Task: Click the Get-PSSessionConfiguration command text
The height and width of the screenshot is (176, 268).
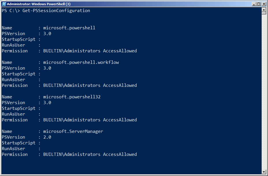Action: [56, 11]
